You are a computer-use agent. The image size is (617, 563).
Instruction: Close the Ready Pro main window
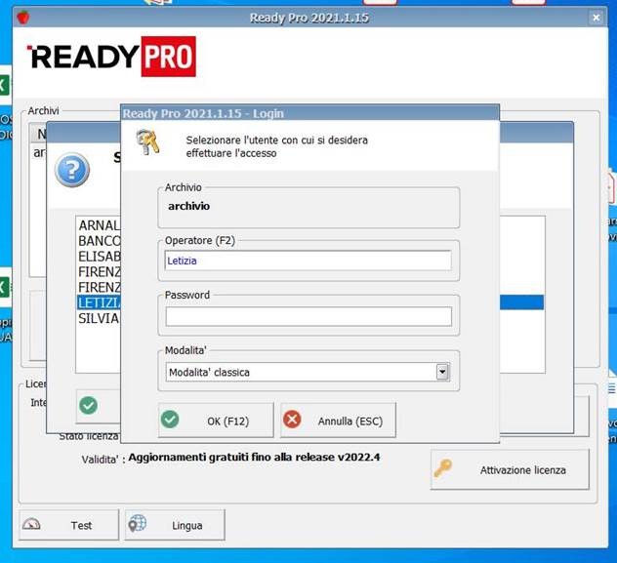click(x=596, y=18)
